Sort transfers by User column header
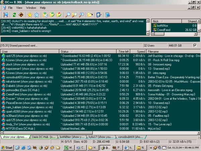The width and height of the screenshot is (201, 151). (30, 51)
